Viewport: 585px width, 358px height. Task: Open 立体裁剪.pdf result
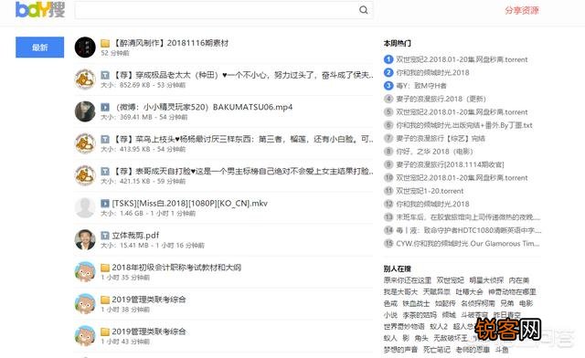point(135,236)
